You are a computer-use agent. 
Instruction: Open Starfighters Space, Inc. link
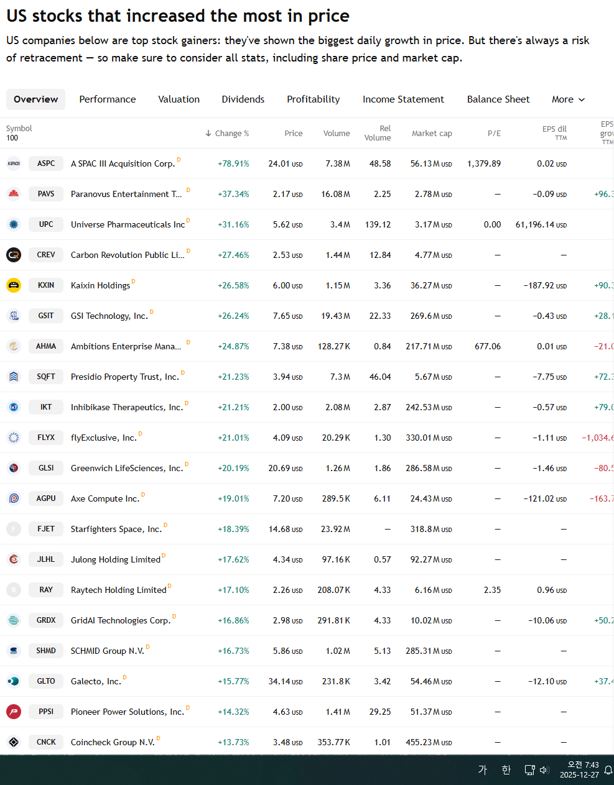[116, 529]
